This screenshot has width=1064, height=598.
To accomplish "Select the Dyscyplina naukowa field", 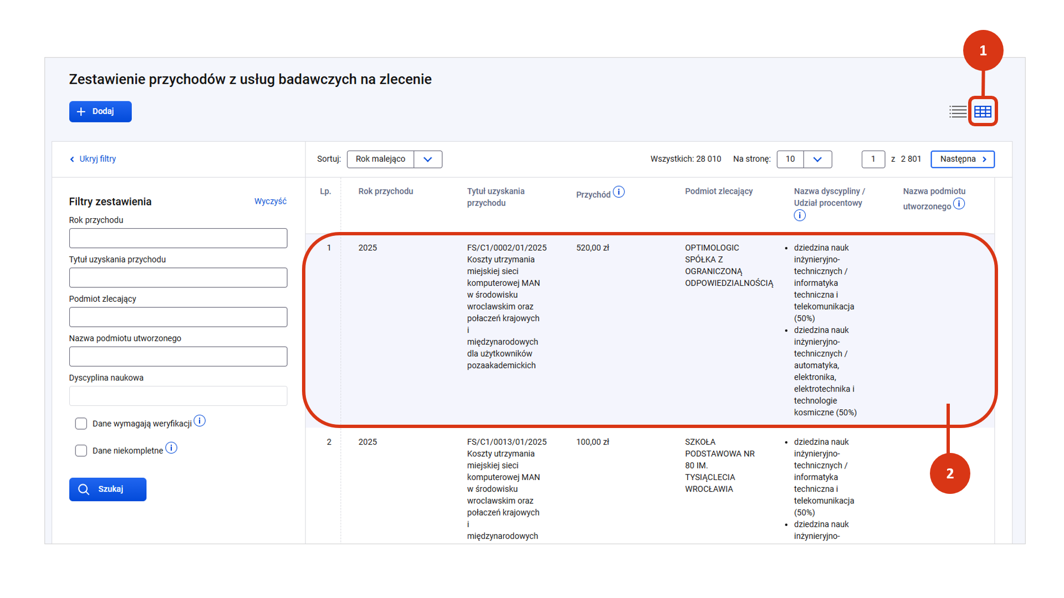I will [178, 396].
